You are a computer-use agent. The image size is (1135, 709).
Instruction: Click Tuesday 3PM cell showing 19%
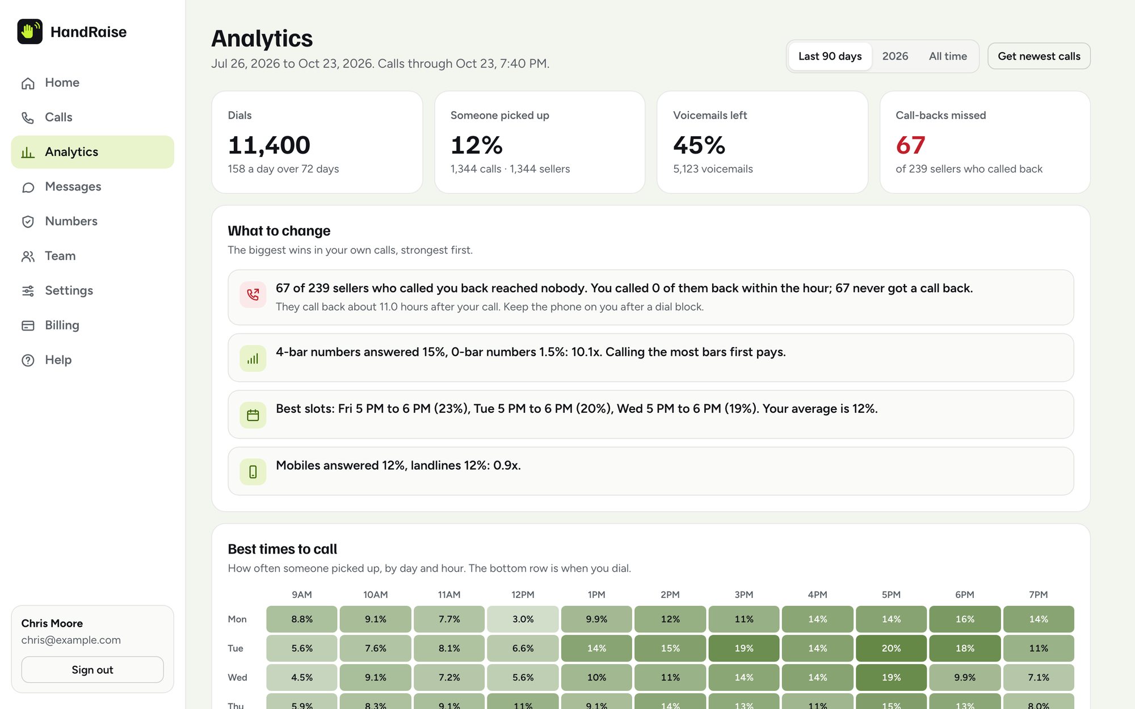(x=744, y=648)
